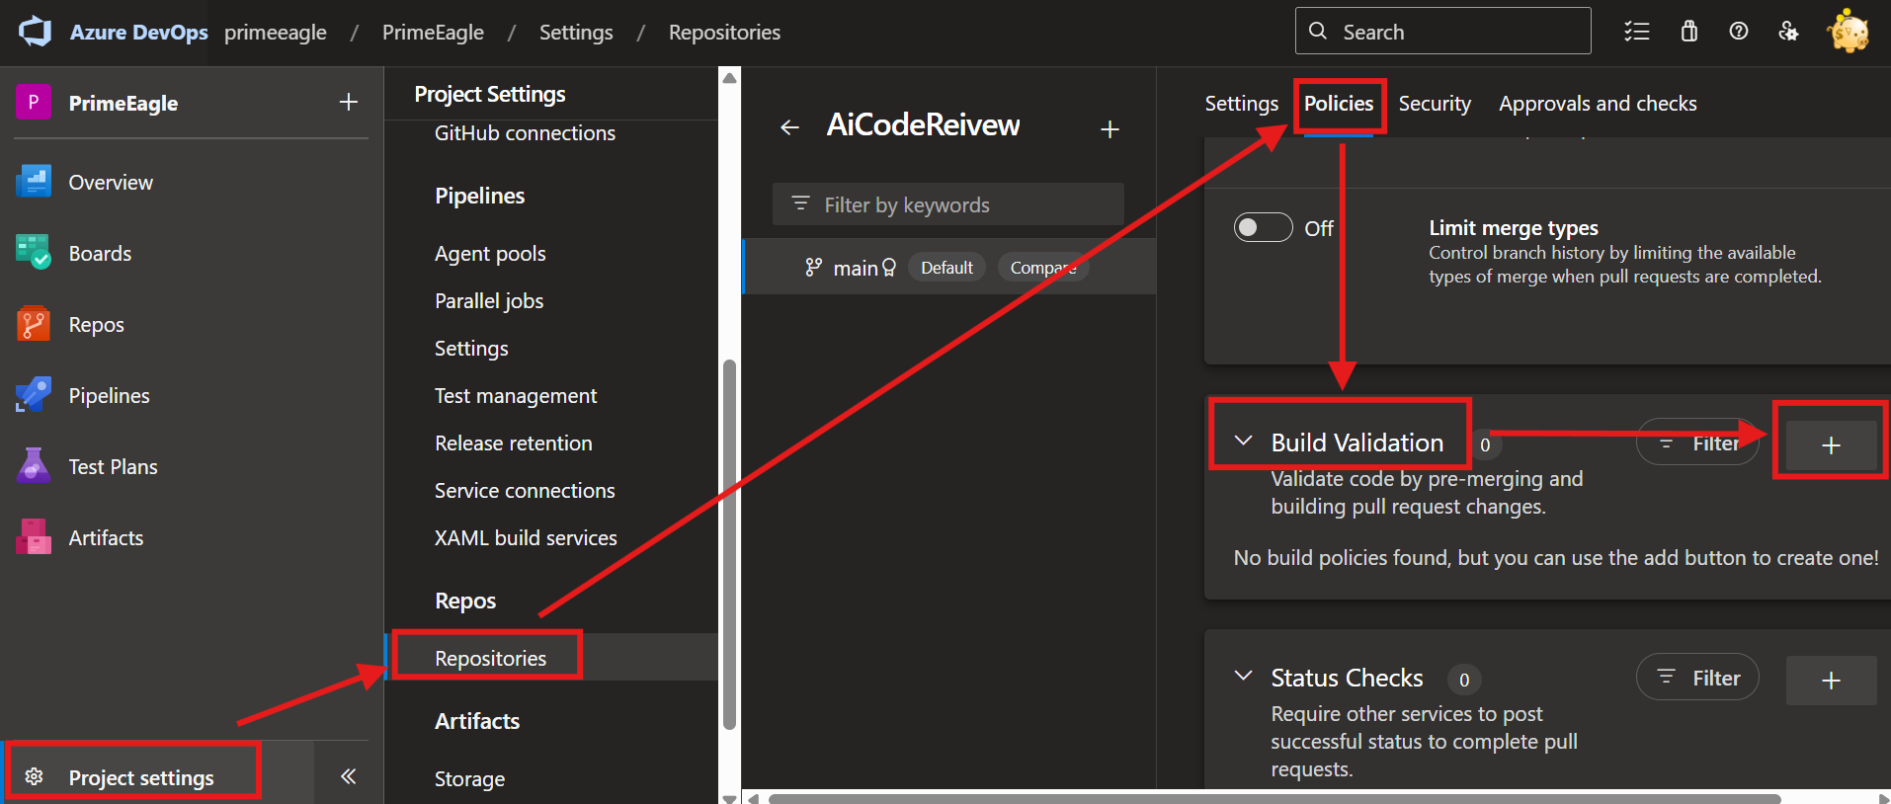The height and width of the screenshot is (804, 1891).
Task: Click the Status Checks Filter button
Action: pyautogui.click(x=1697, y=679)
